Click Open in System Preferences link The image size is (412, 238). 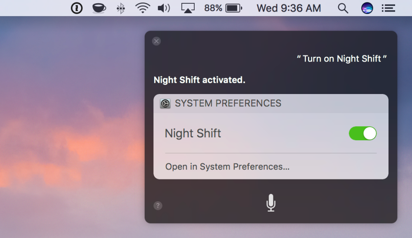pyautogui.click(x=227, y=167)
